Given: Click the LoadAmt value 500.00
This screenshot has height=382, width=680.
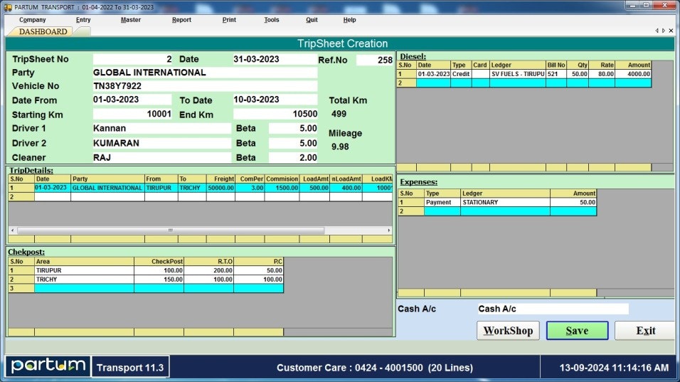Looking at the screenshot, I should pyautogui.click(x=314, y=188).
